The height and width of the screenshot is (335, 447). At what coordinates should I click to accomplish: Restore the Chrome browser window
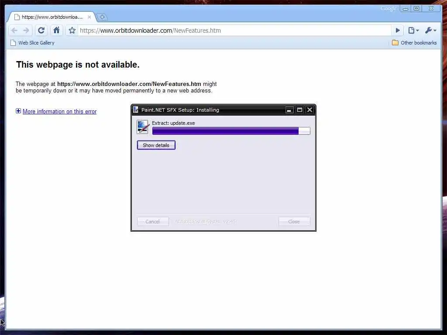pos(416,9)
